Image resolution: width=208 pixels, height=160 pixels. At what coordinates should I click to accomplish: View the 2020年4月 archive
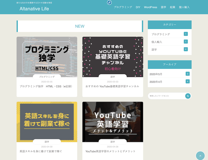click(156, 82)
